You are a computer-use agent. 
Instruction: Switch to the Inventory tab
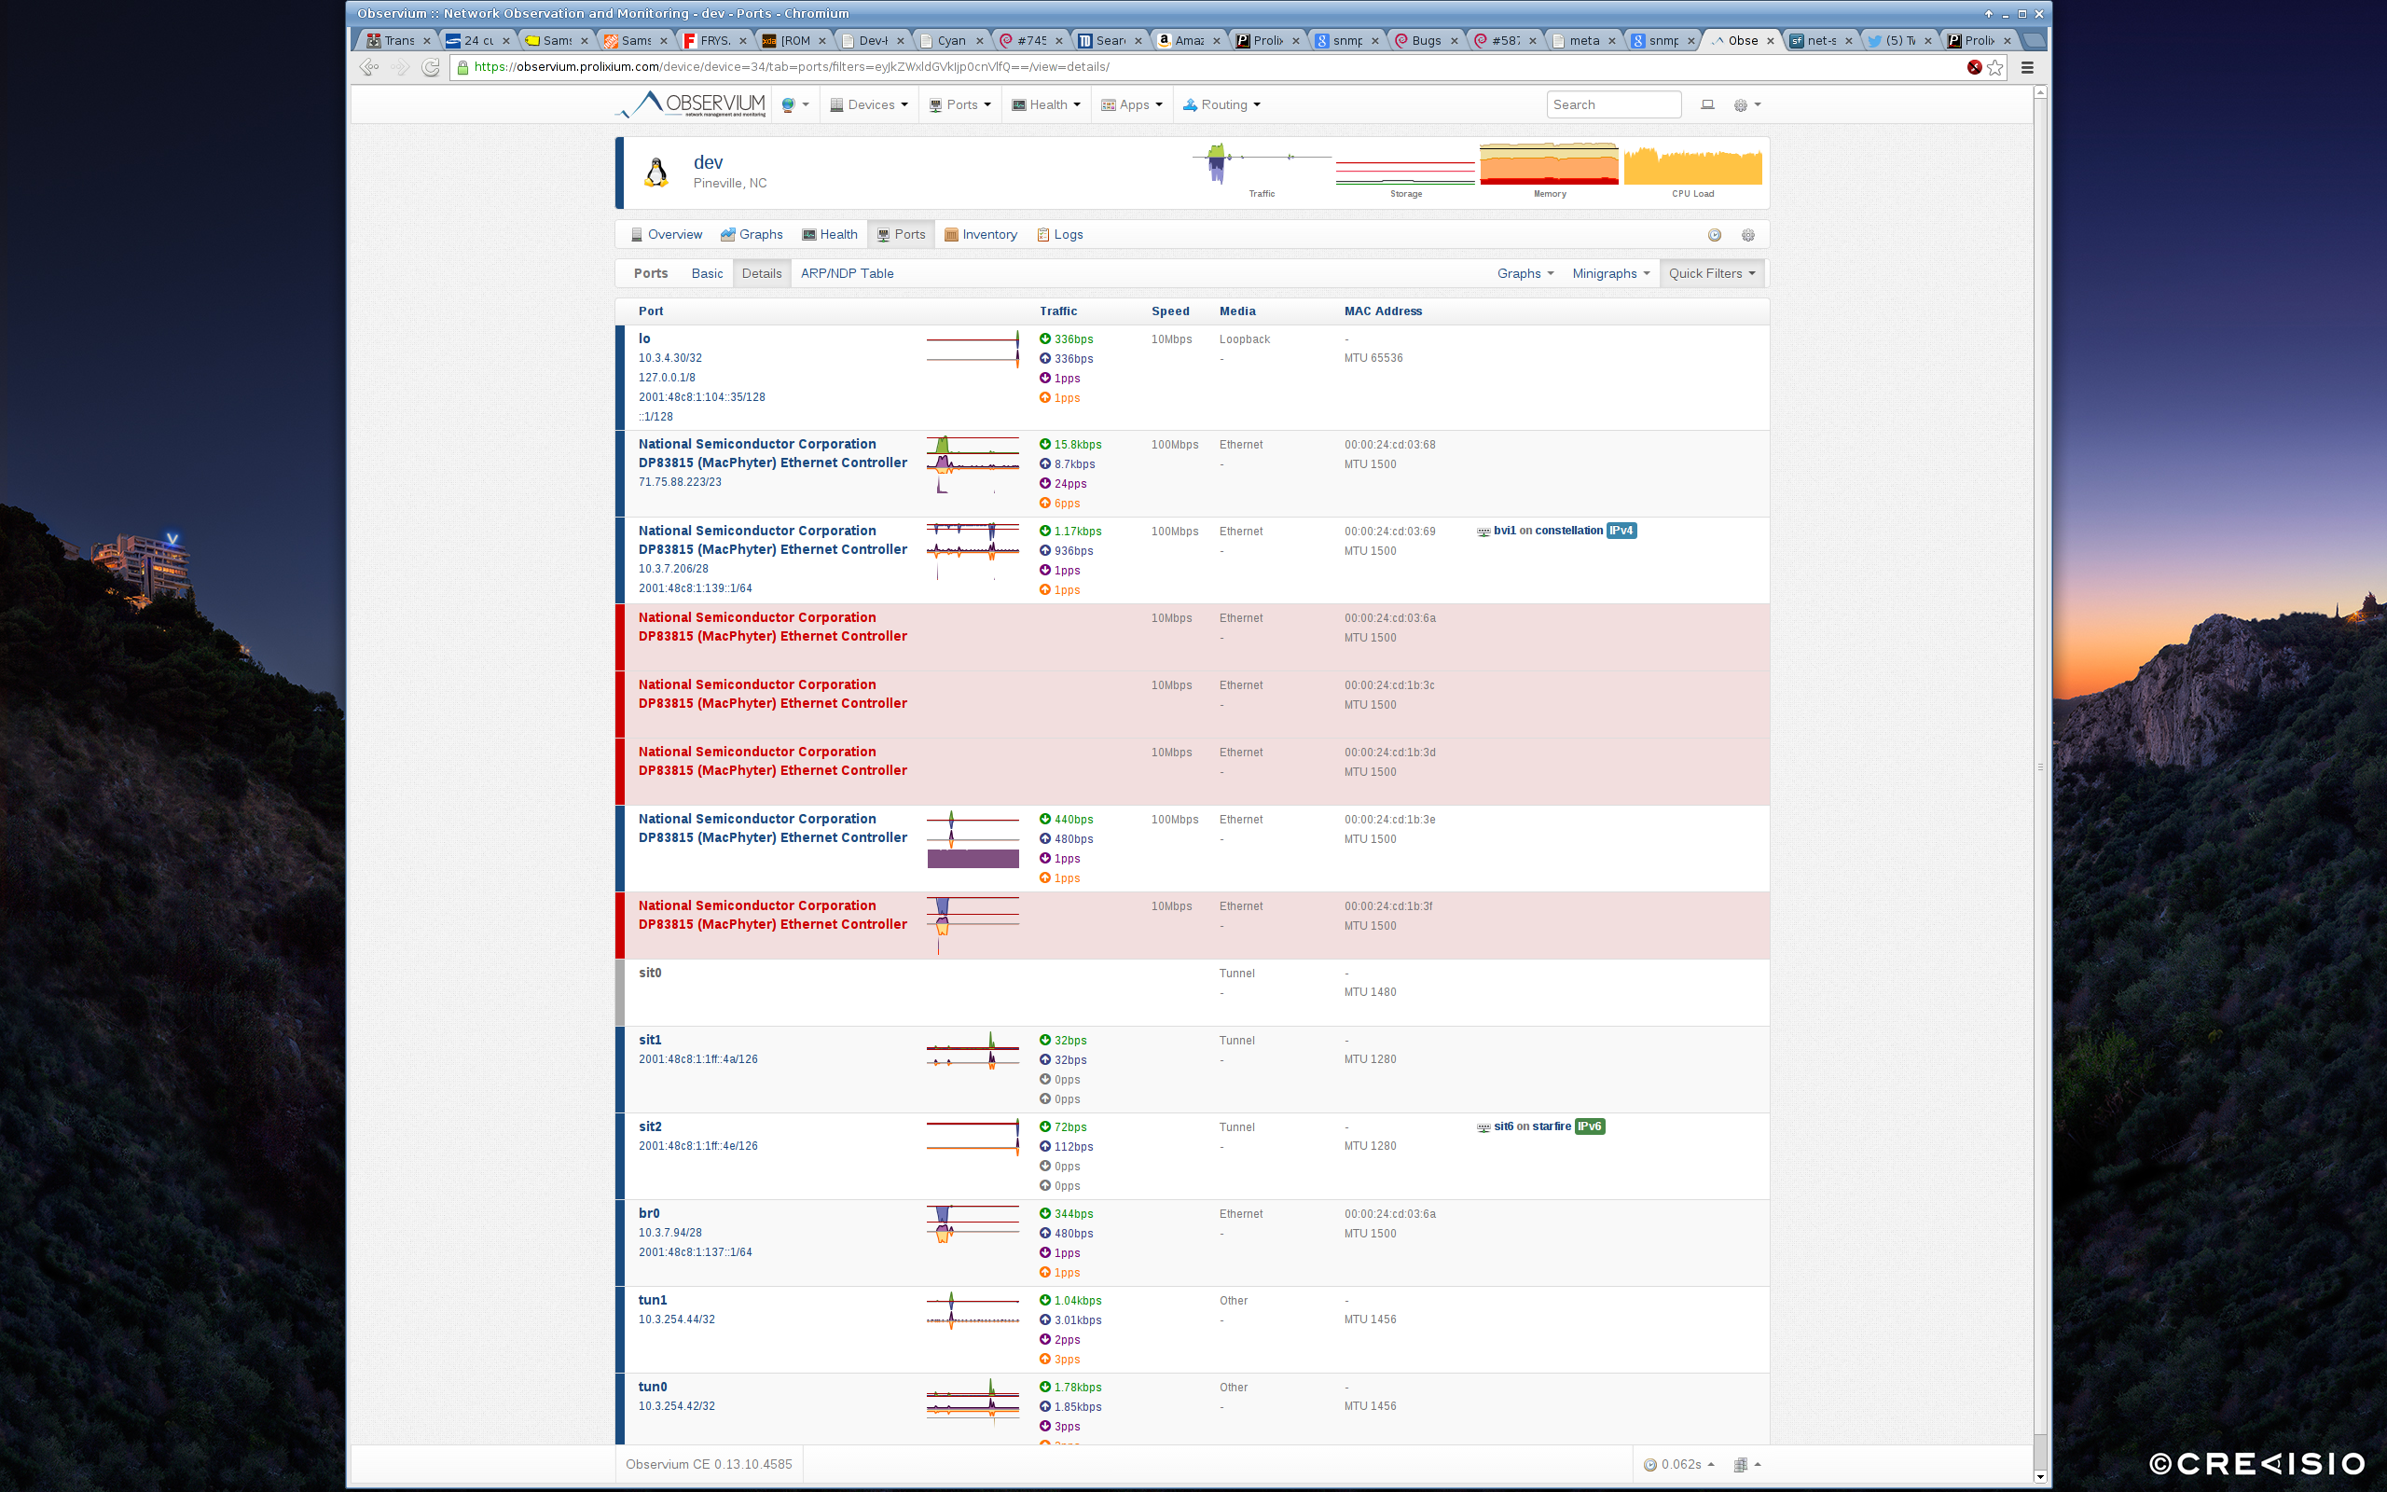[x=981, y=234]
